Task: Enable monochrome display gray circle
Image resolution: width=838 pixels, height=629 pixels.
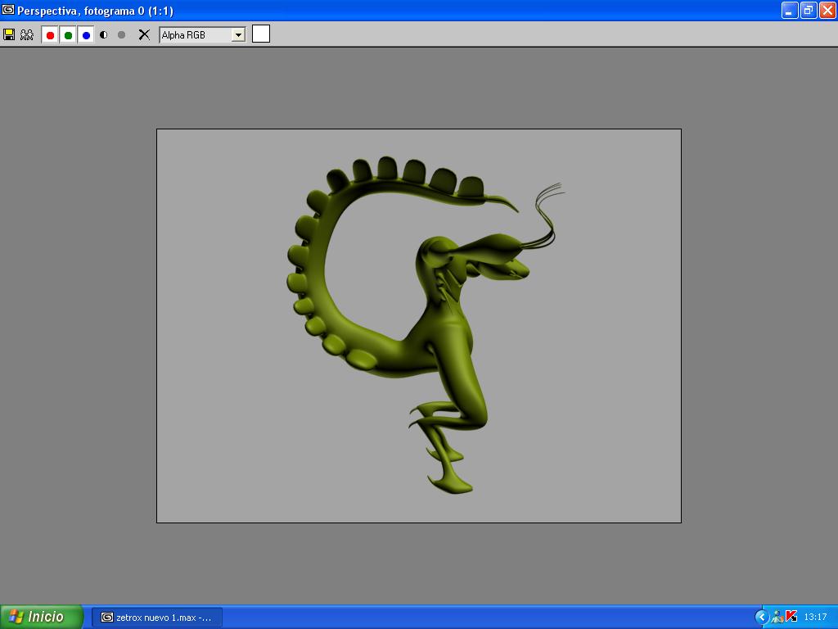Action: (x=121, y=34)
